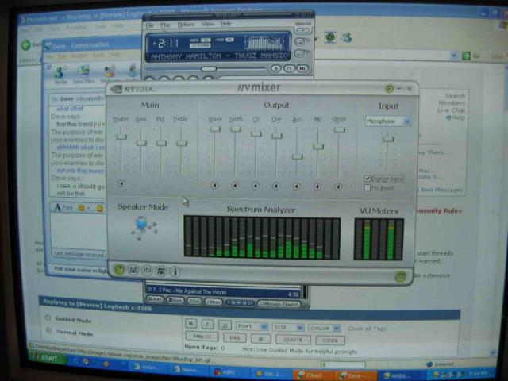
Task: Click the Font icon in chat toolbar
Action: [x=63, y=207]
